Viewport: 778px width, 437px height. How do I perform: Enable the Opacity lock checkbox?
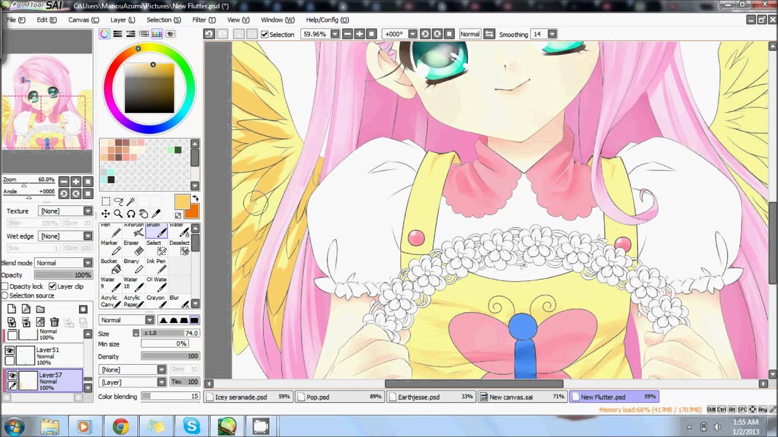pos(5,286)
